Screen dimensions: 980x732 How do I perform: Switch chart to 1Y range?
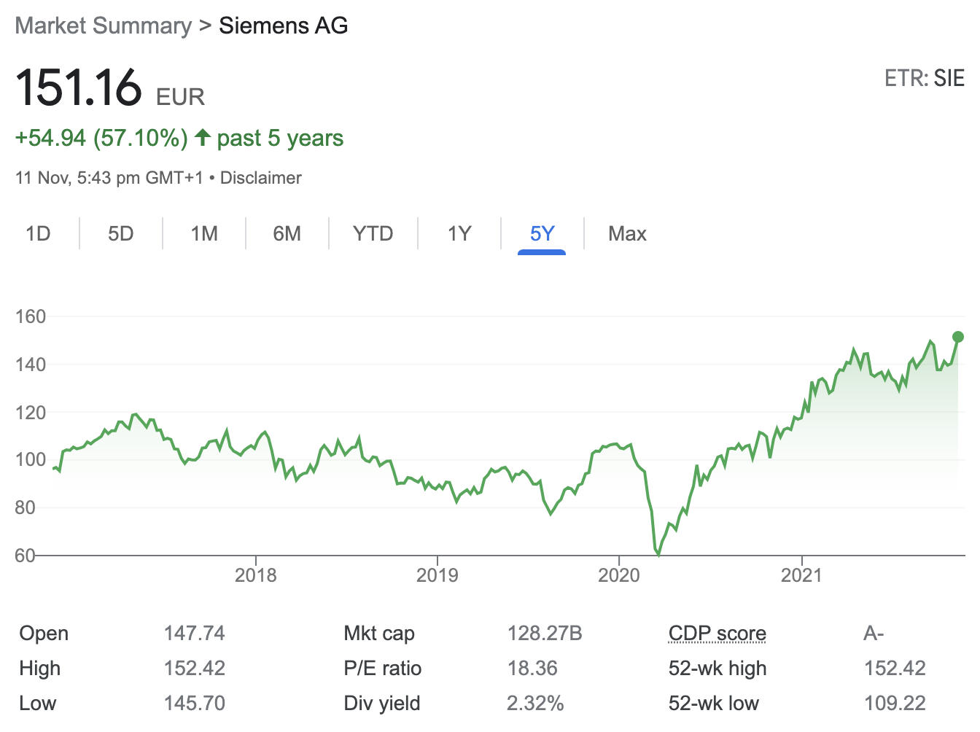[459, 234]
